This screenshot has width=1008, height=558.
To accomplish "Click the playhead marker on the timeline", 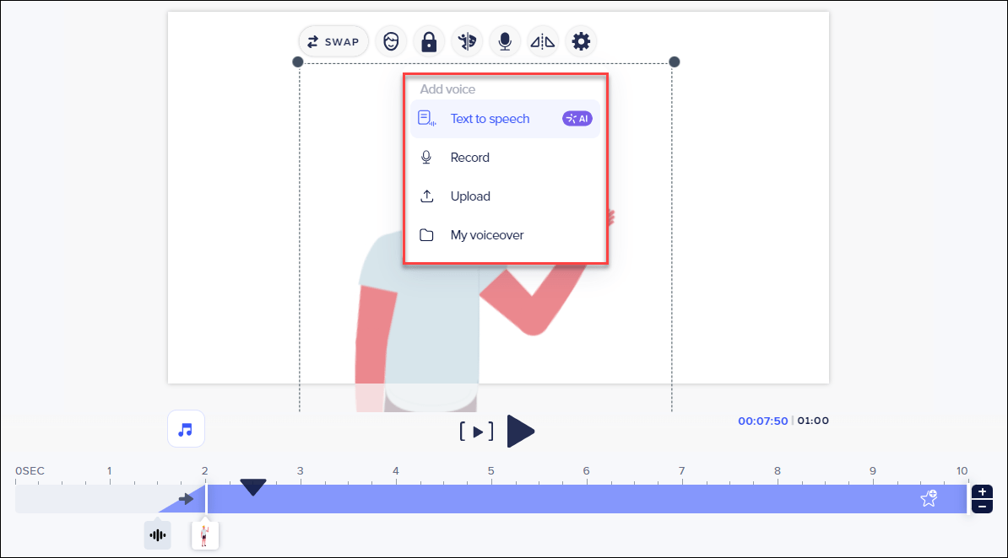I will (x=252, y=486).
